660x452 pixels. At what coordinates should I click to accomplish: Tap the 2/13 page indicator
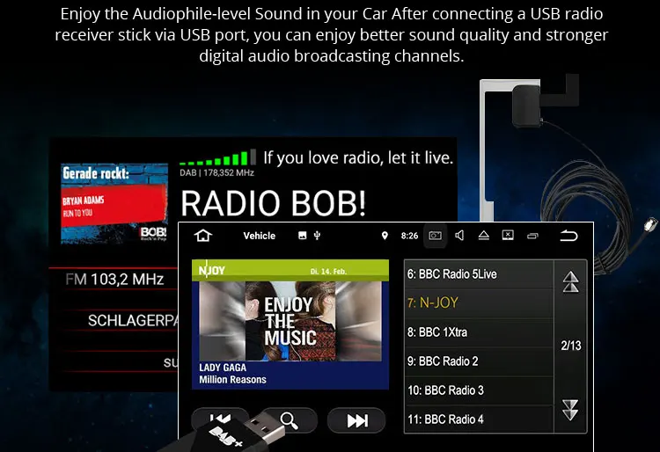click(571, 346)
